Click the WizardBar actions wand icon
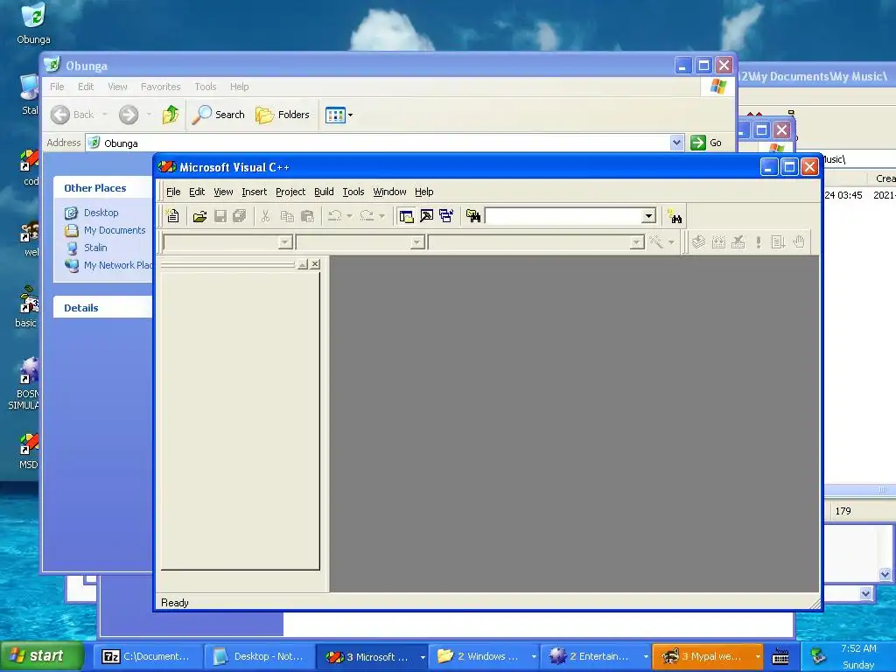896x672 pixels. coord(656,242)
